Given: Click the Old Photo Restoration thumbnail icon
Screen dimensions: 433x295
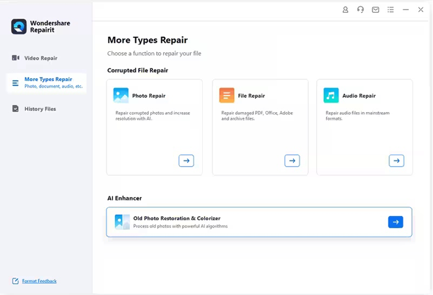Looking at the screenshot, I should point(122,222).
